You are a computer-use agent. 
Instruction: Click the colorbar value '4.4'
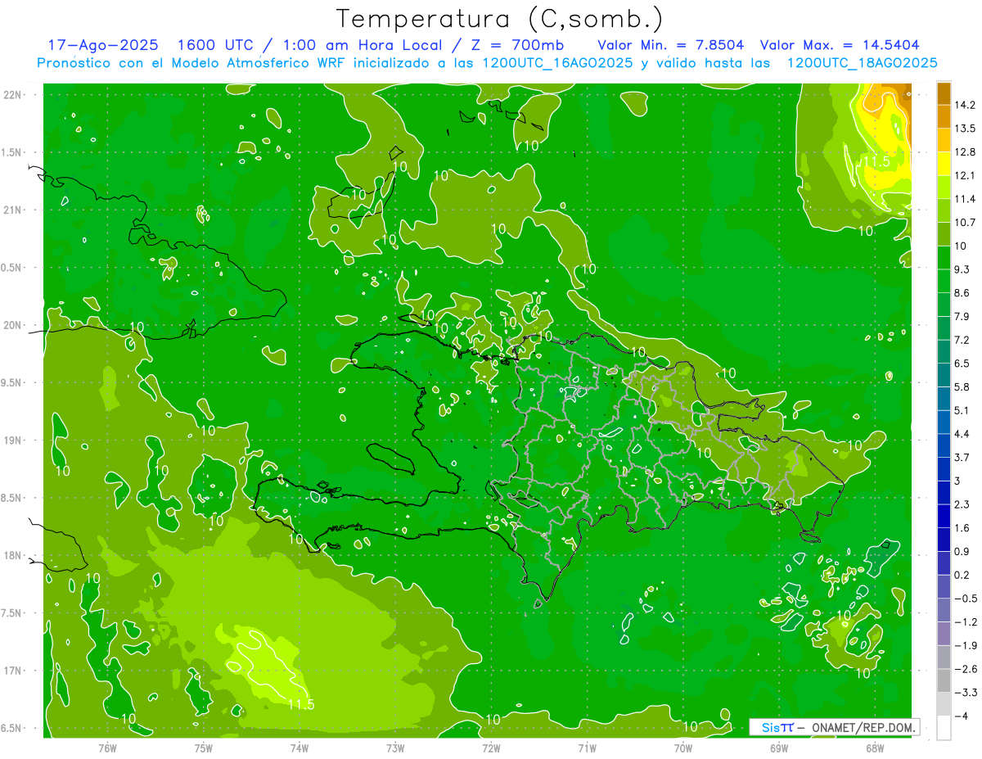962,434
